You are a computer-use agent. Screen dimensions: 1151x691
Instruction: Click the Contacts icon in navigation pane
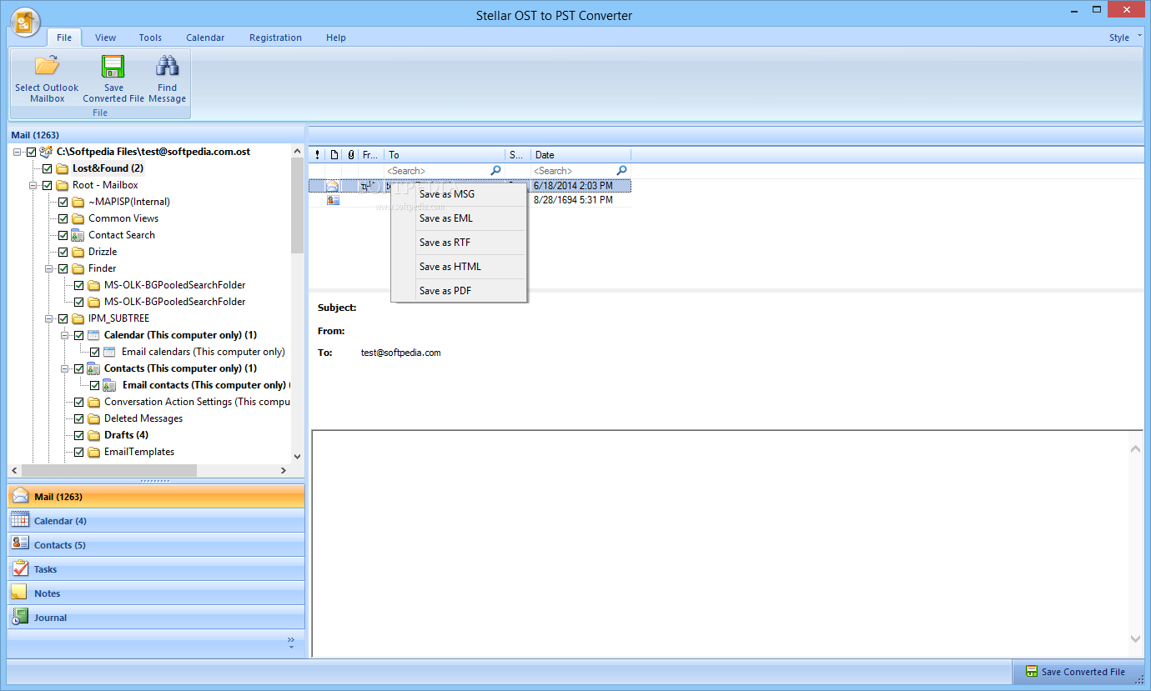tap(21, 543)
